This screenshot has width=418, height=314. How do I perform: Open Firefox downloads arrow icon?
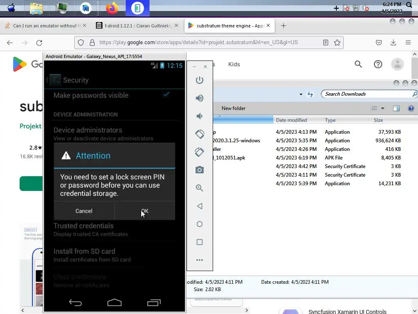pyautogui.click(x=393, y=43)
